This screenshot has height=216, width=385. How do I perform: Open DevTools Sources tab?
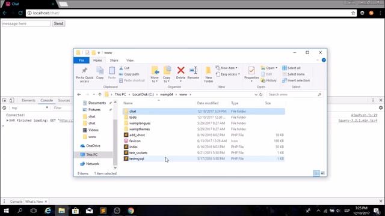pos(64,100)
